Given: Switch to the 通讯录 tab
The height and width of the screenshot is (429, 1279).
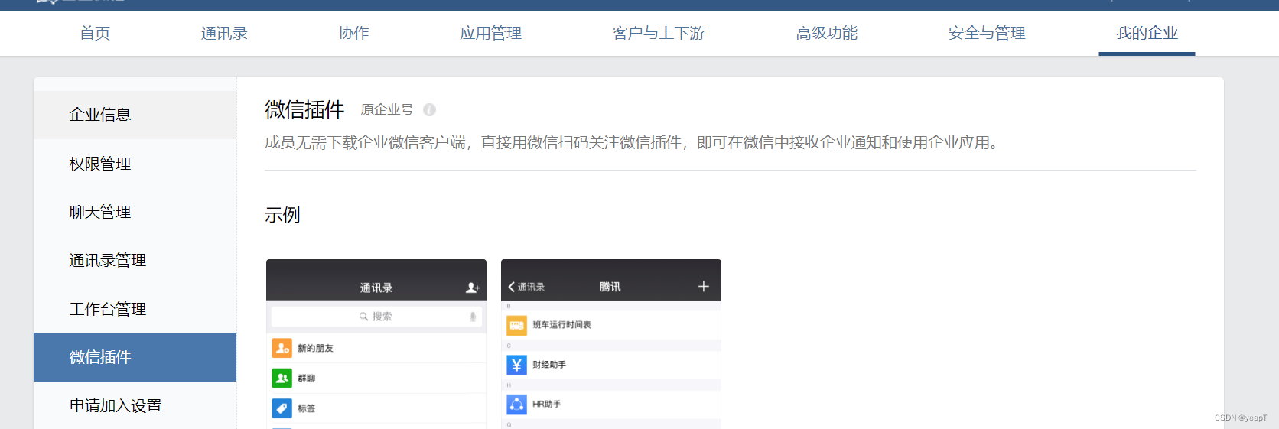Looking at the screenshot, I should point(224,33).
